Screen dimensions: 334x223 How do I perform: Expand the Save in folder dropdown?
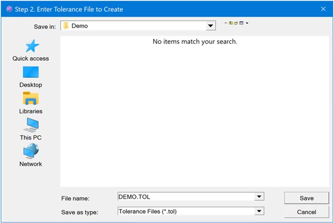[211, 26]
